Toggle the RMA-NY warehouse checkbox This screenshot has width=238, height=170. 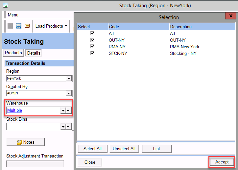92,46
